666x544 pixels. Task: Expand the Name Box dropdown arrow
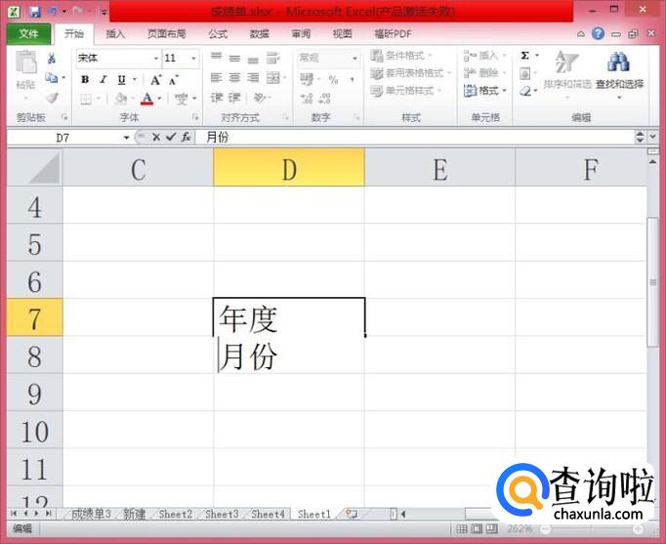[126, 137]
